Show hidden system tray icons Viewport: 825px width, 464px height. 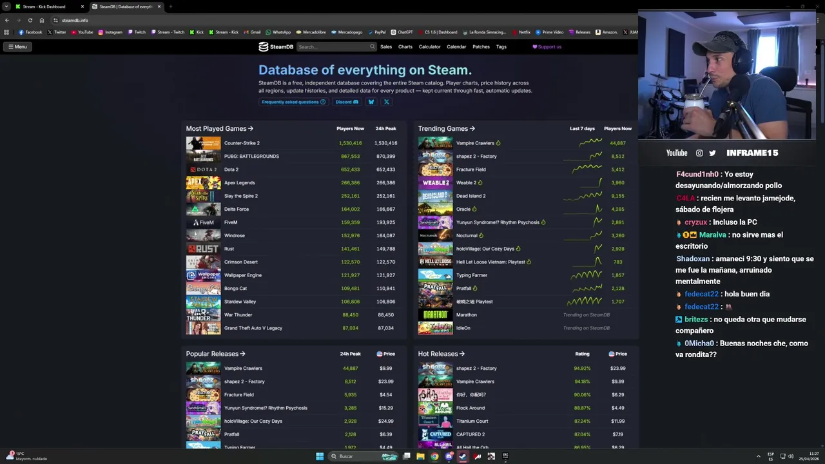[x=759, y=456]
